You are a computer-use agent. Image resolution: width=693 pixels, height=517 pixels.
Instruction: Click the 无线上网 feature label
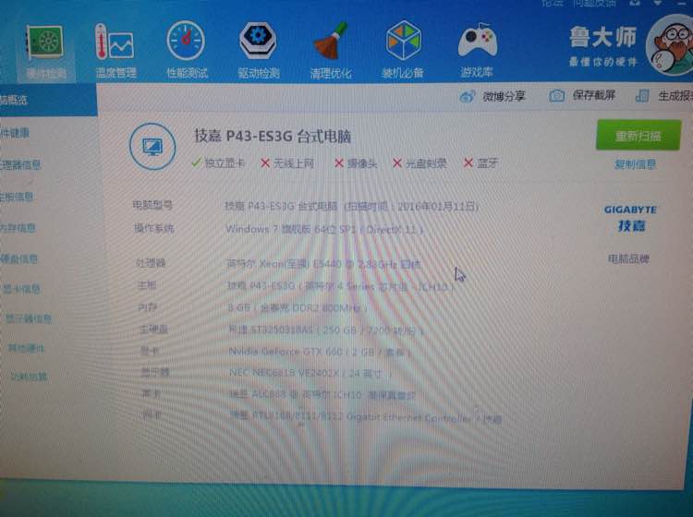pos(294,163)
